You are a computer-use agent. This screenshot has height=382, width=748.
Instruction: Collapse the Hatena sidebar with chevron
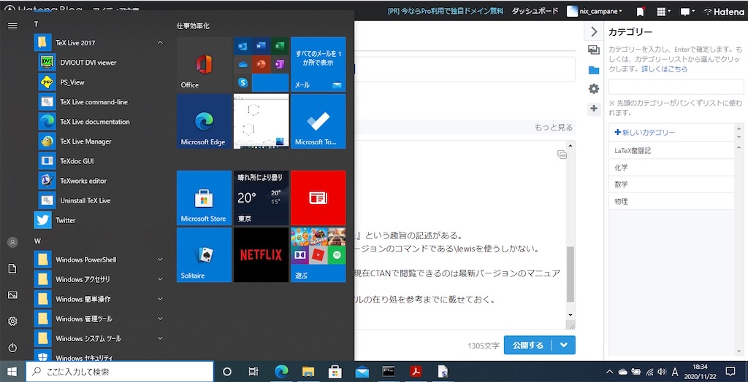click(x=594, y=32)
